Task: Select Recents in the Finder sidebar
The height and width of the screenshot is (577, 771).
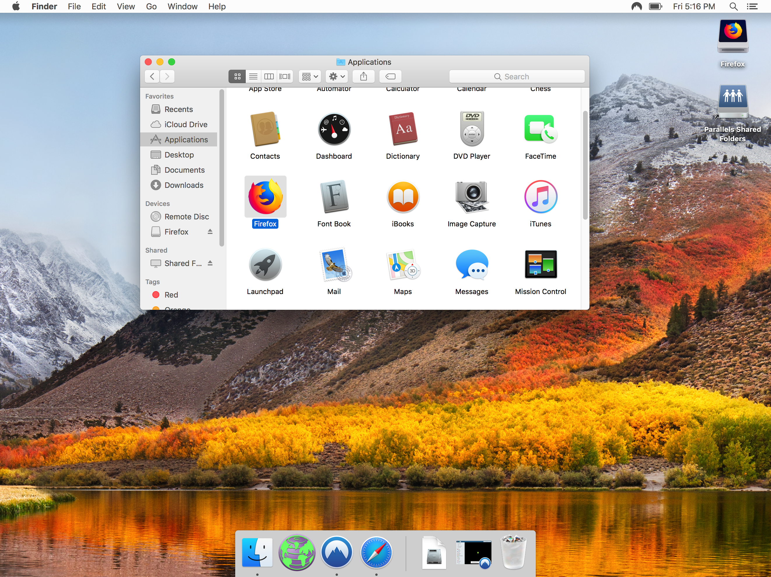Action: click(x=179, y=109)
